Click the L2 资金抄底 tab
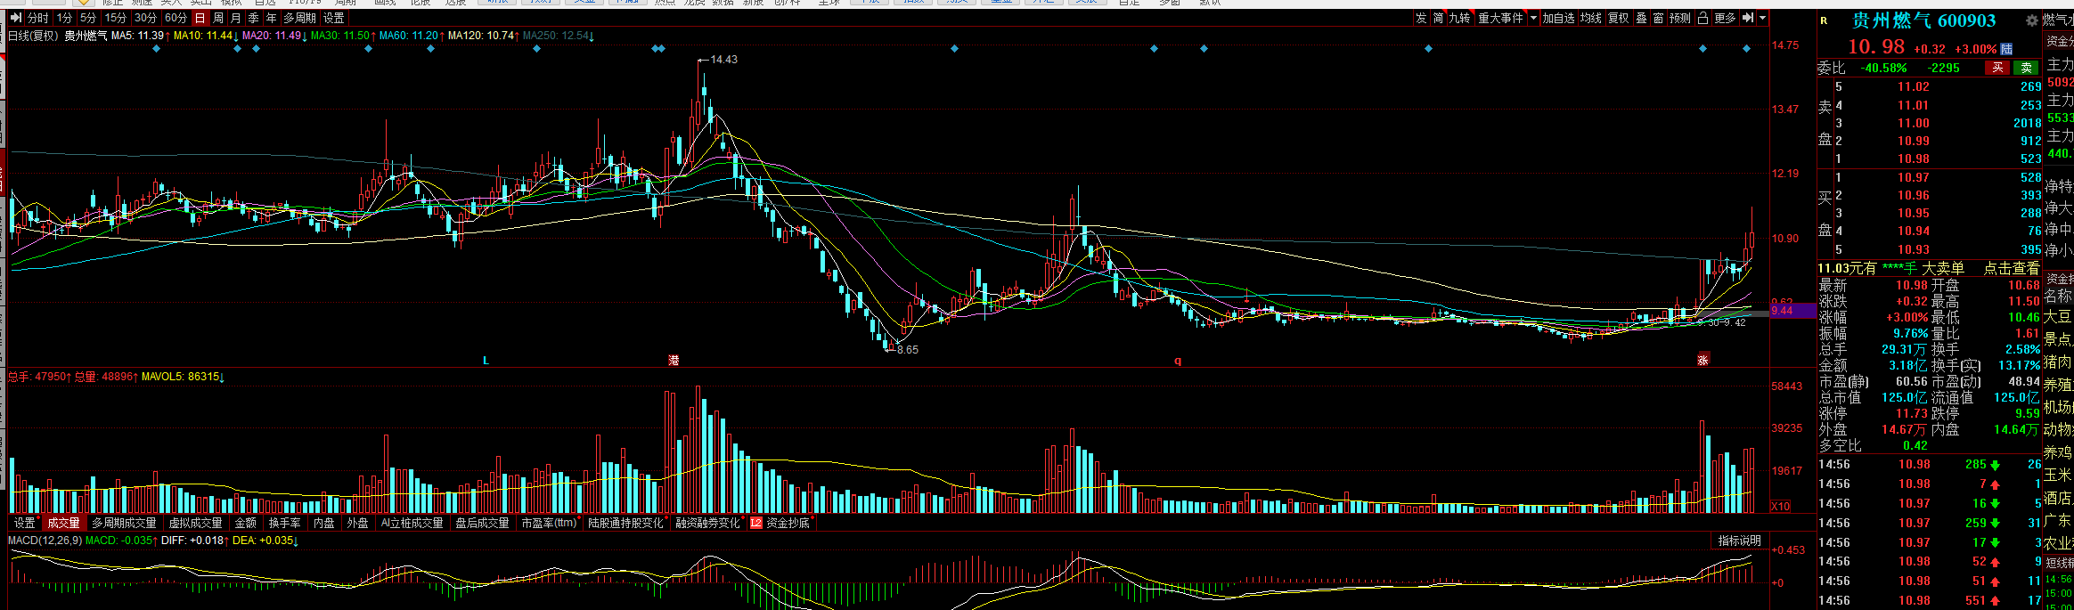Image resolution: width=2074 pixels, height=610 pixels. tap(780, 523)
